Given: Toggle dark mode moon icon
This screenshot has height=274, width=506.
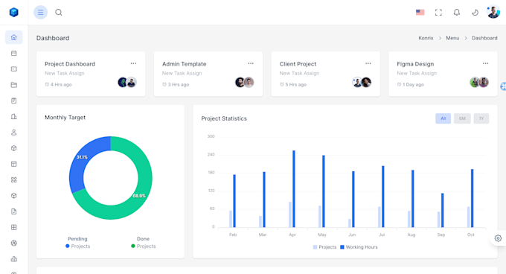Looking at the screenshot, I should pos(475,12).
